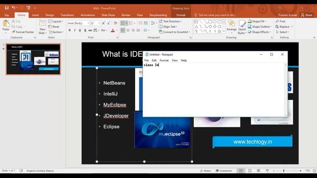Screen dimensions: 317x178
Task: Reset the slide layout
Action: click(54, 27)
